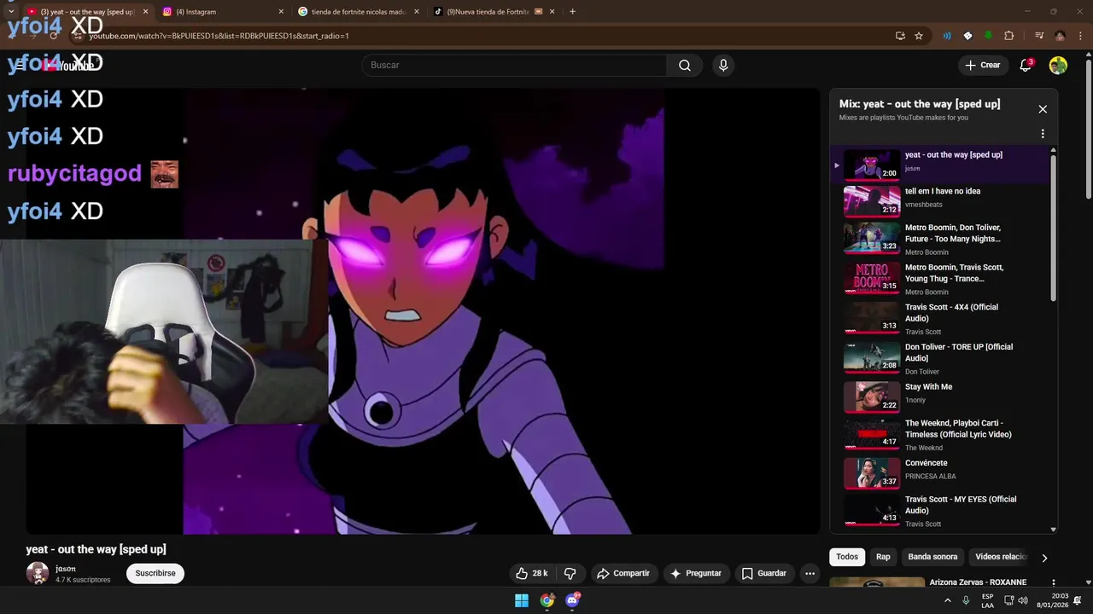Screen dimensions: 1093x614
Task: Show hidden system tray icons
Action: 947,600
